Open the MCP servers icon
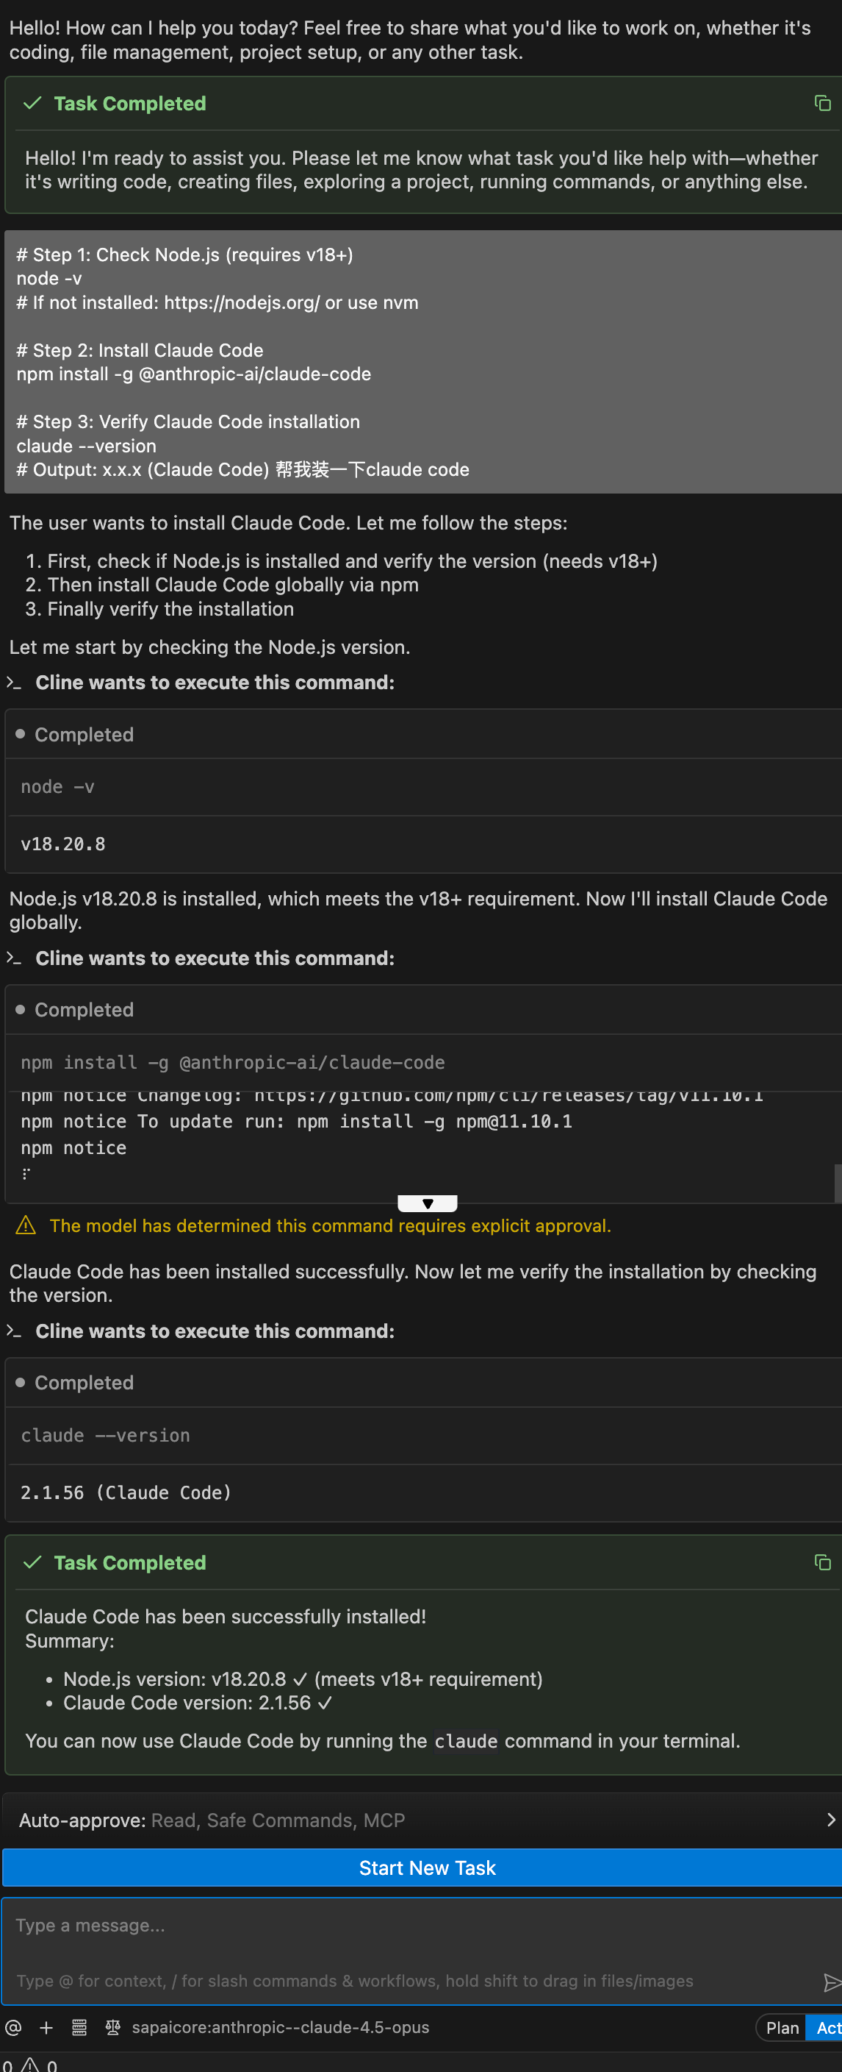Viewport: 842px width, 2072px height. [x=79, y=2027]
